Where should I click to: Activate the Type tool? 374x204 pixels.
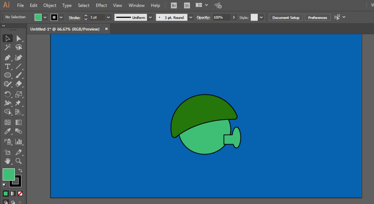(x=7, y=67)
